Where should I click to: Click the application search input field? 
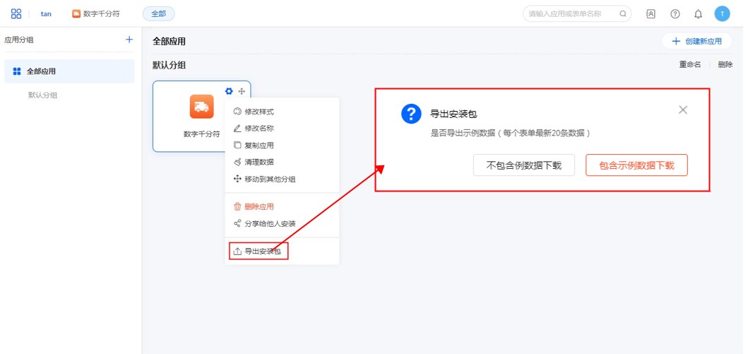click(572, 13)
